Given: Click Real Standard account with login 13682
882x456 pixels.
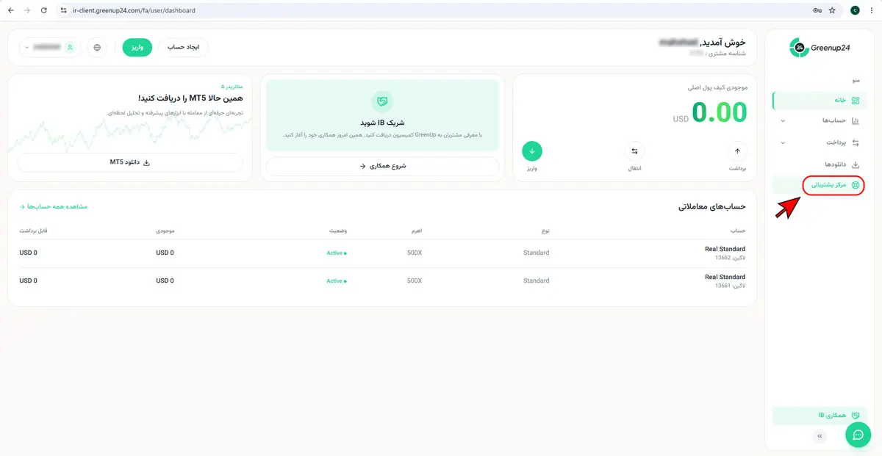Looking at the screenshot, I should 725,253.
